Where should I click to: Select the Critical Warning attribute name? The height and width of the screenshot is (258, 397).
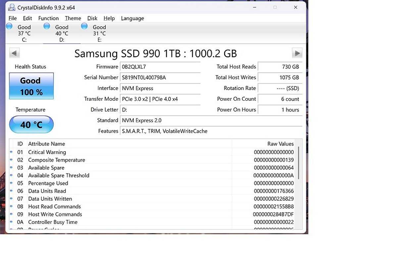(47, 152)
